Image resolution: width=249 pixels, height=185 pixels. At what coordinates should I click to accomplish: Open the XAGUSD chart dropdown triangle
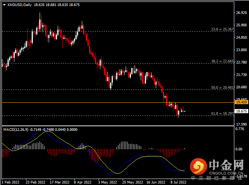click(x=4, y=5)
